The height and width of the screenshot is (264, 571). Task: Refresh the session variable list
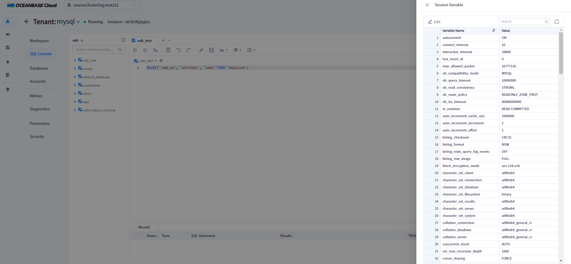(x=557, y=22)
